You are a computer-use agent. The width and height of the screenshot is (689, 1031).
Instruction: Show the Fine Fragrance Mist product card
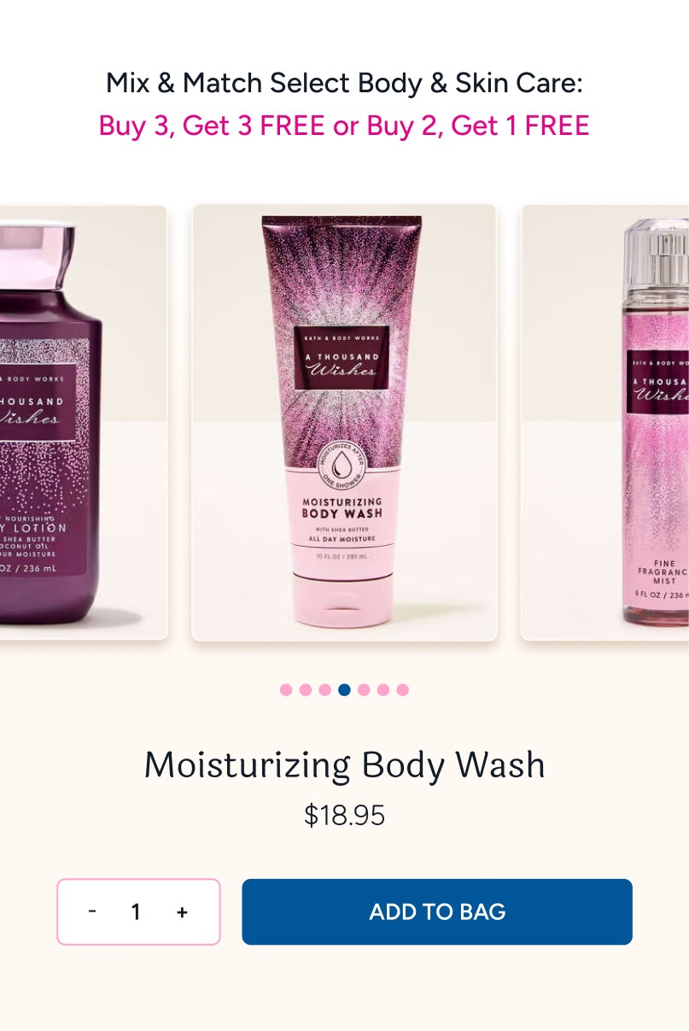click(x=604, y=422)
